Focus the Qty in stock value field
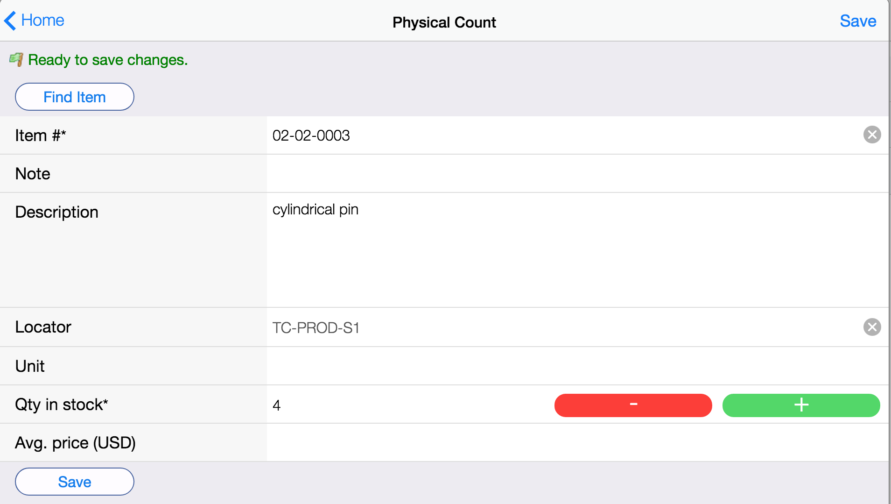891x504 pixels. pos(410,405)
